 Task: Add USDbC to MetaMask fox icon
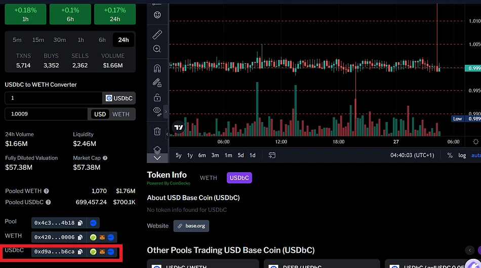[102, 252]
